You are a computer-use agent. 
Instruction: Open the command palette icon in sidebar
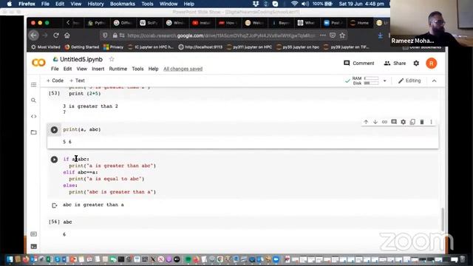click(x=33, y=234)
